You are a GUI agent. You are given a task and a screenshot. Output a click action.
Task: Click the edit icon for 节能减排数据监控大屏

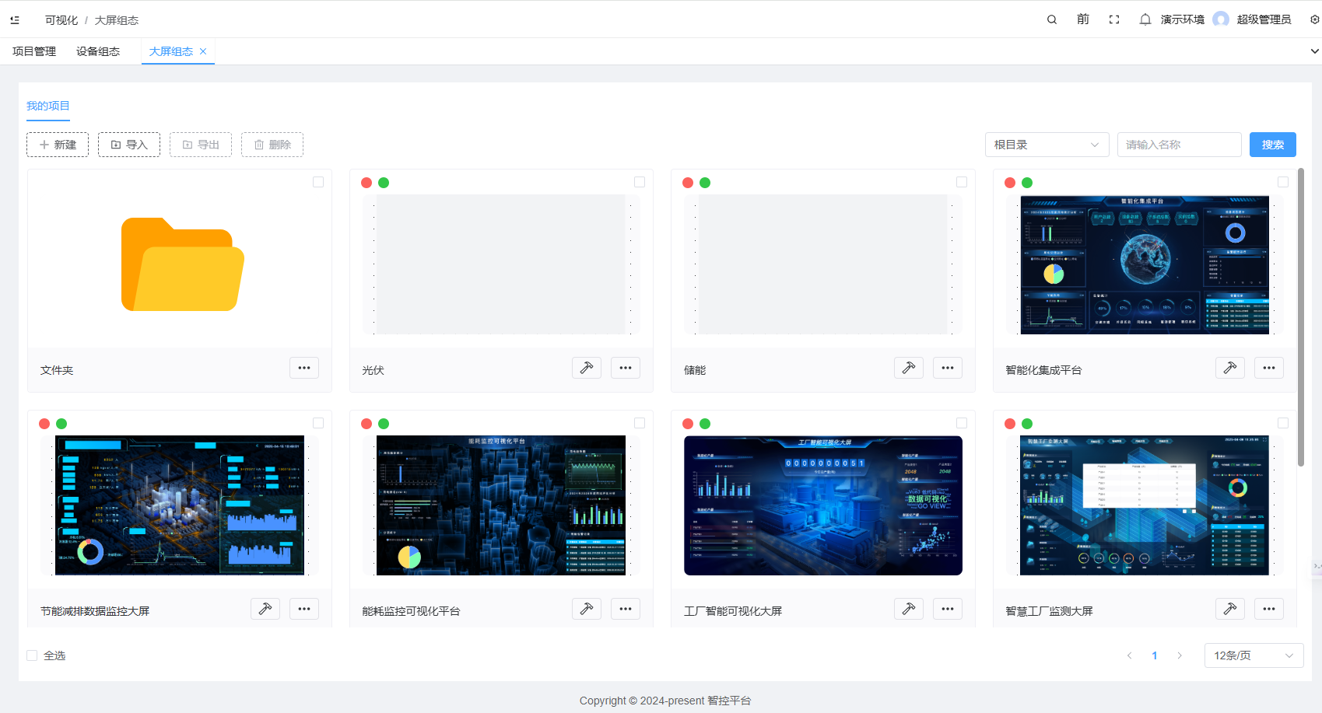point(265,609)
